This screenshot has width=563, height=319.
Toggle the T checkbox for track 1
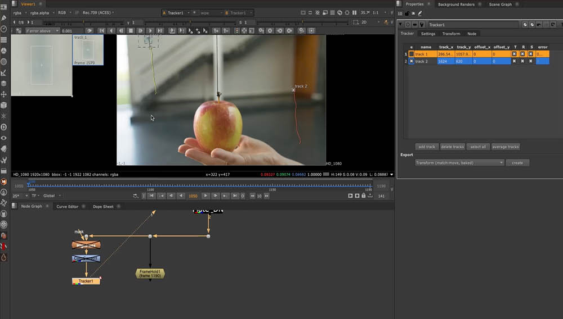(x=515, y=54)
